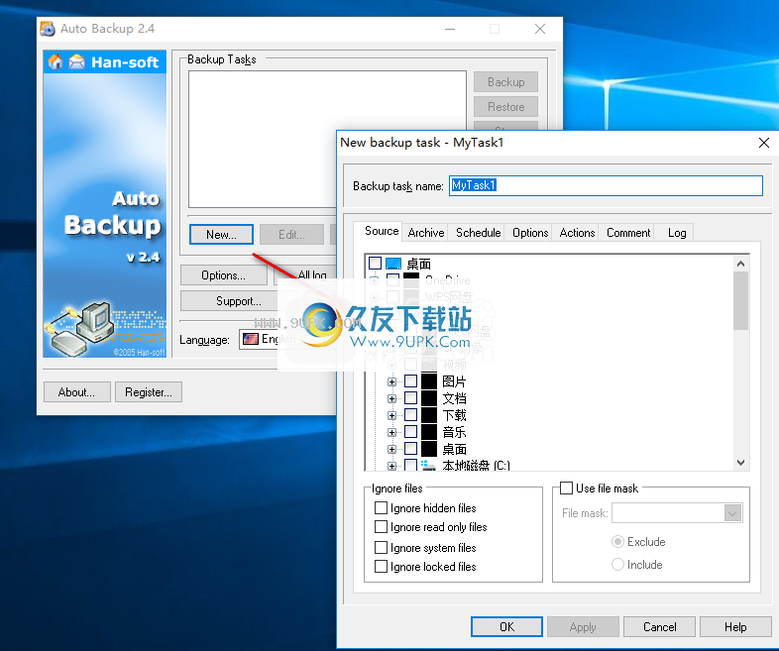This screenshot has width=779, height=651.
Task: Check the root 桌面 checkbox in Source tree
Action: tap(376, 264)
